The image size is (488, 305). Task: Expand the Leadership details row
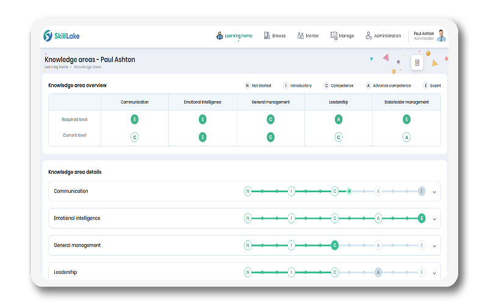(x=434, y=272)
